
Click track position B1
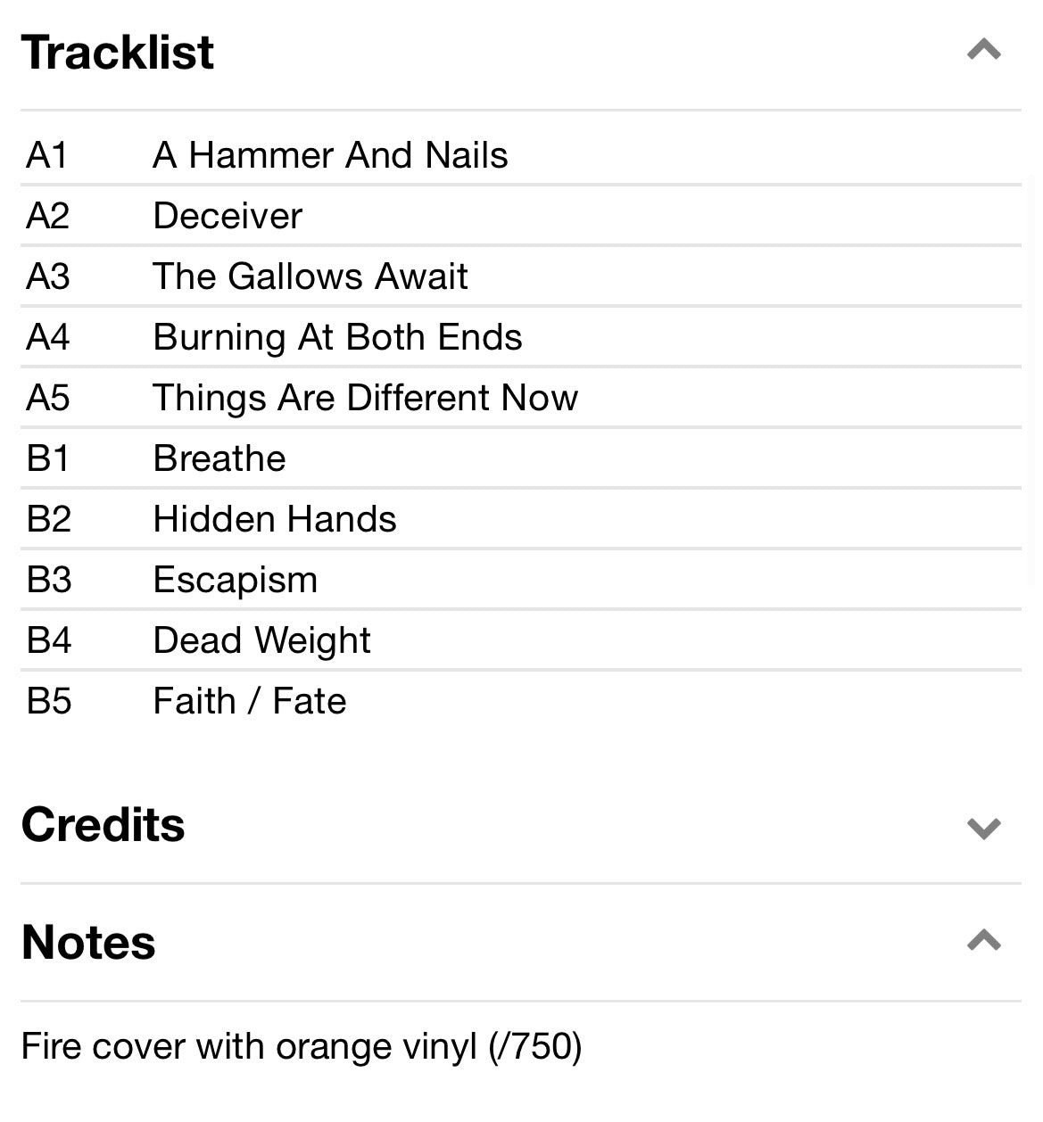pyautogui.click(x=48, y=459)
